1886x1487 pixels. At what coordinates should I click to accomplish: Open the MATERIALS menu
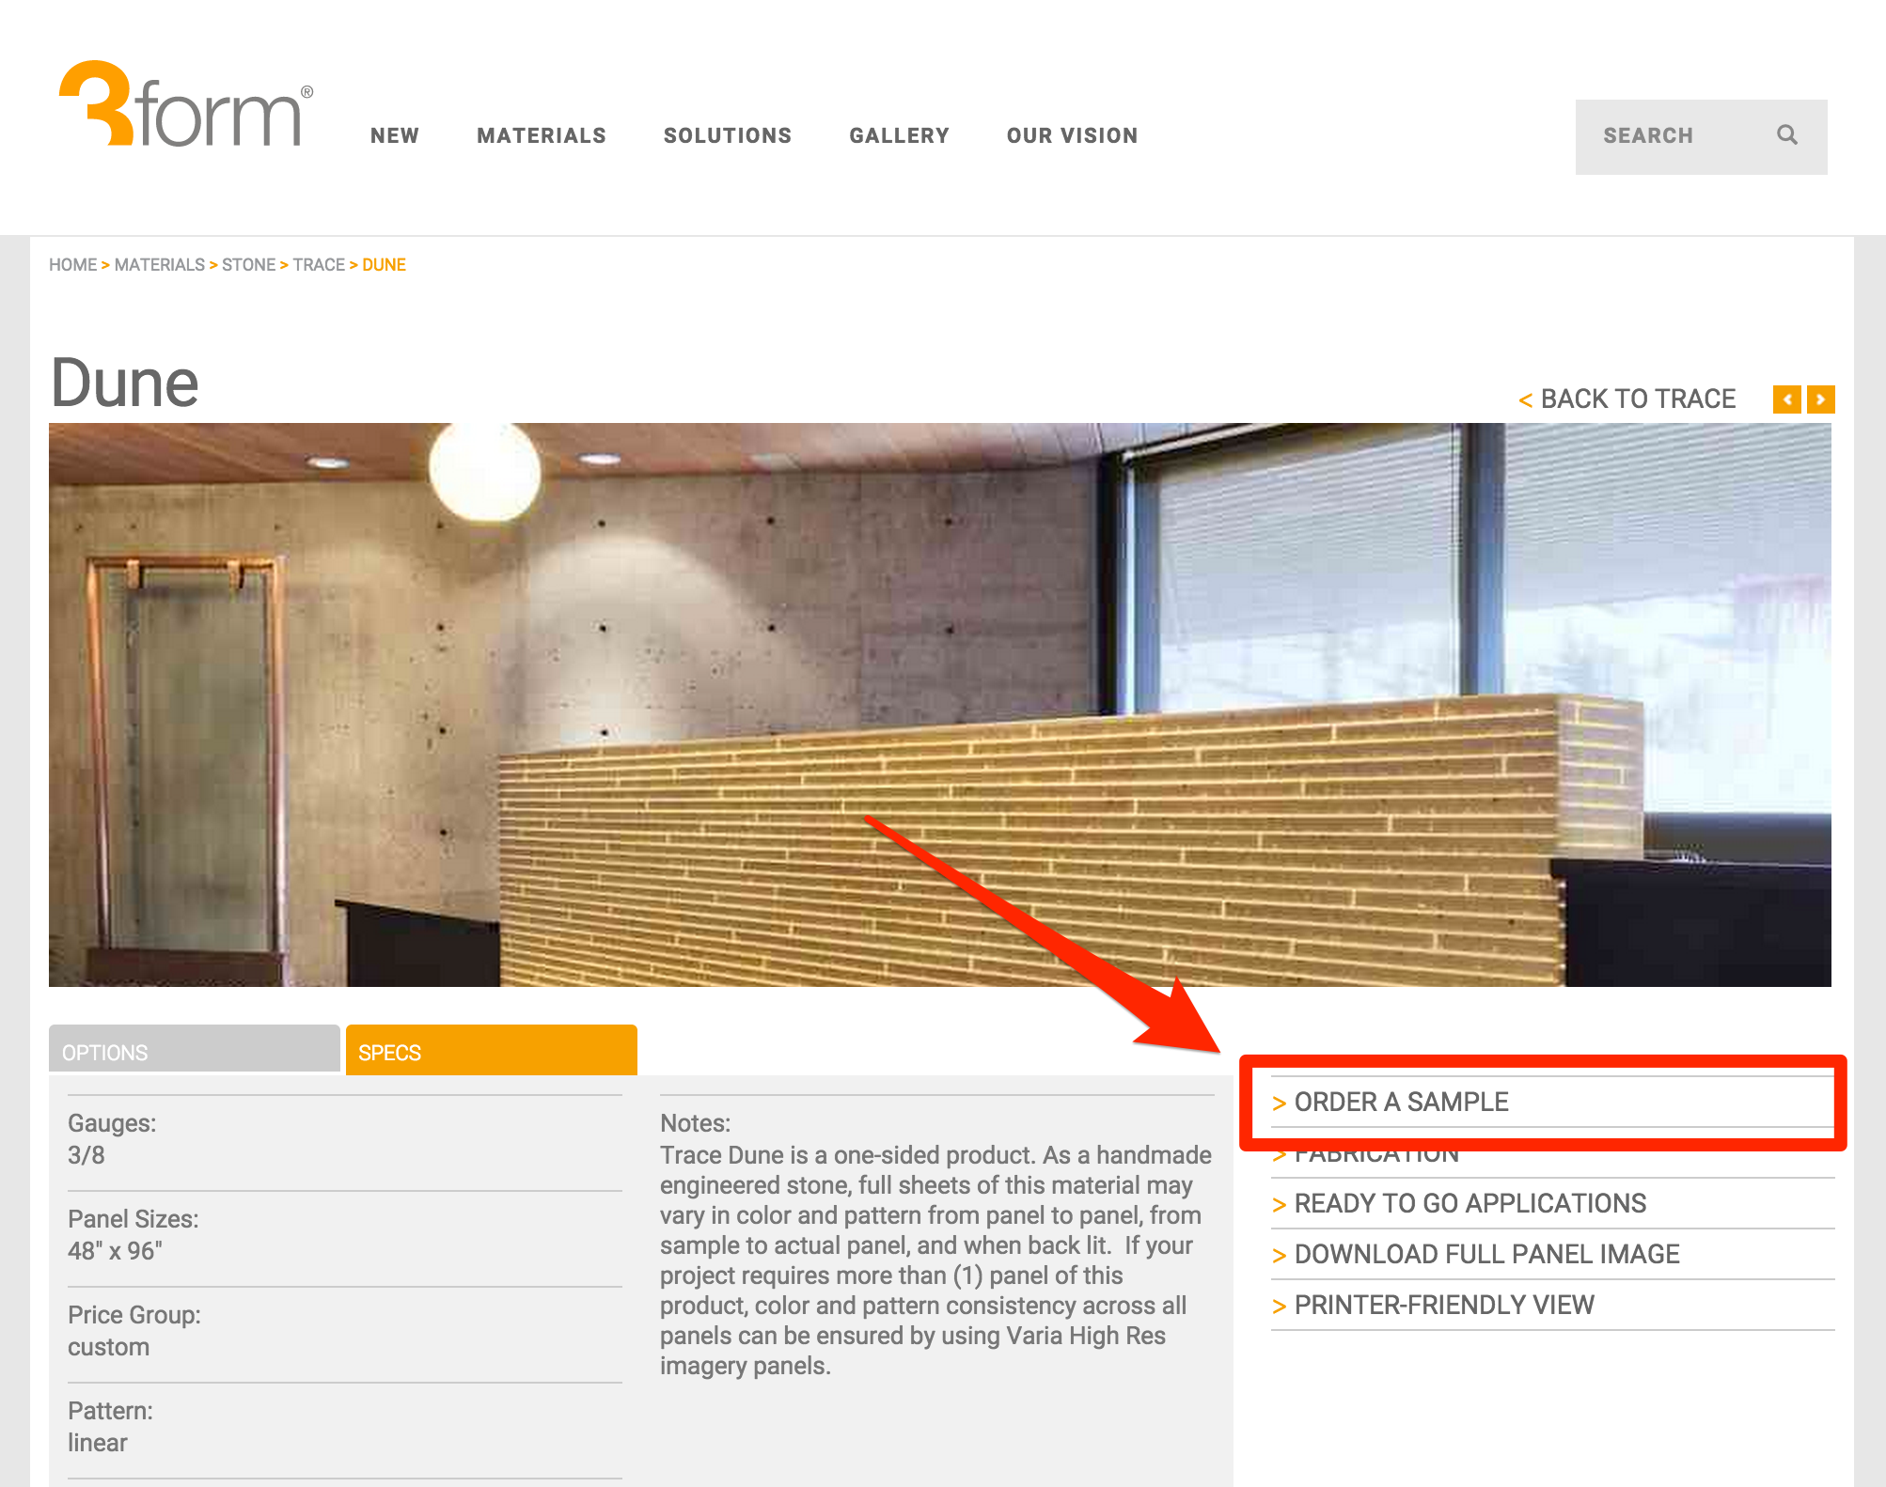[541, 135]
